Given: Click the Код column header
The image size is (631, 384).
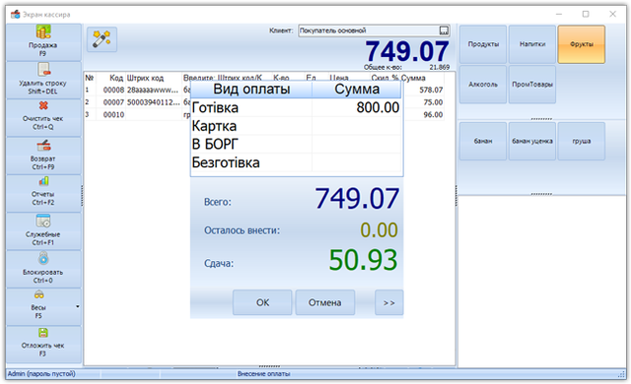Looking at the screenshot, I should pyautogui.click(x=111, y=78).
